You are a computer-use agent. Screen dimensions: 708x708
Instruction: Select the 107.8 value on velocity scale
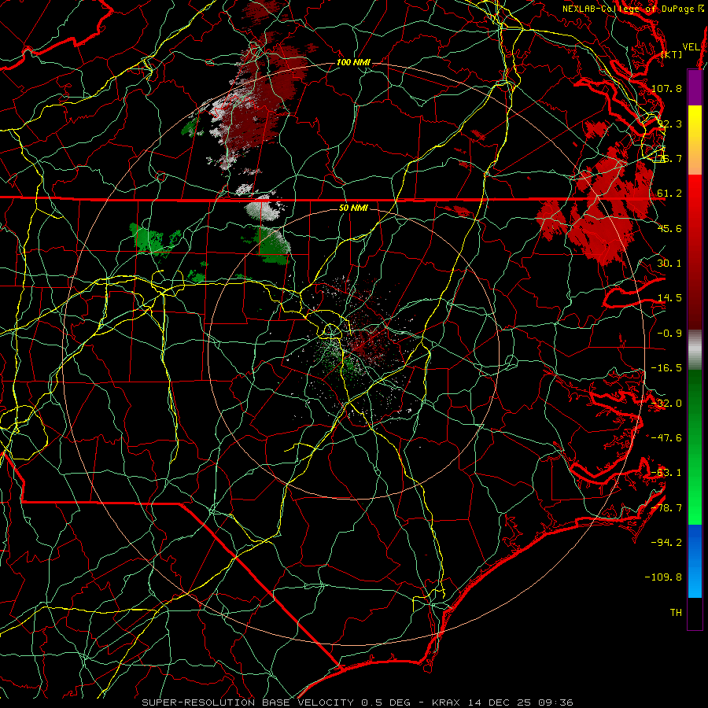[666, 88]
